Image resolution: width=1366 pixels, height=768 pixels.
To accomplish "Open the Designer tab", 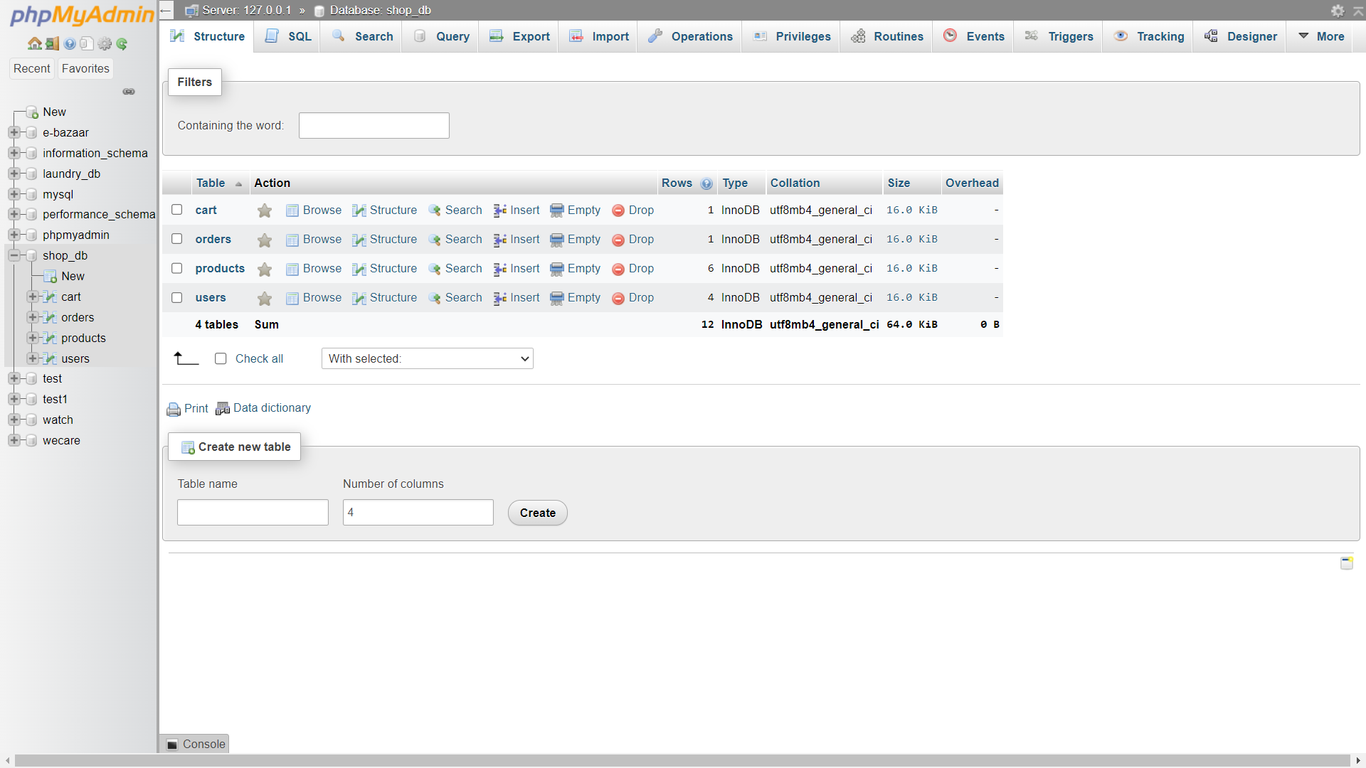I will tap(1240, 36).
